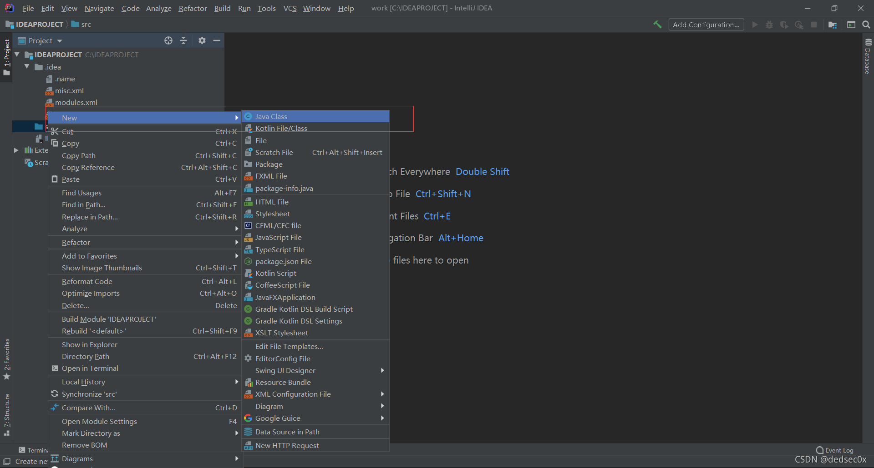Open Project panel settings gear icon
Viewport: 874px width, 468px height.
point(202,40)
